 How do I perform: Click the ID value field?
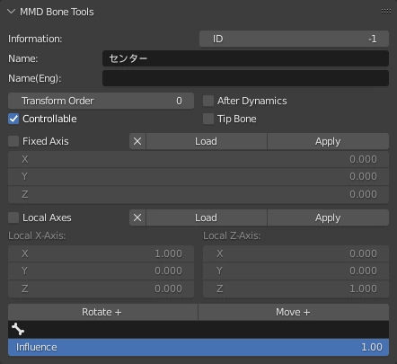coord(294,39)
